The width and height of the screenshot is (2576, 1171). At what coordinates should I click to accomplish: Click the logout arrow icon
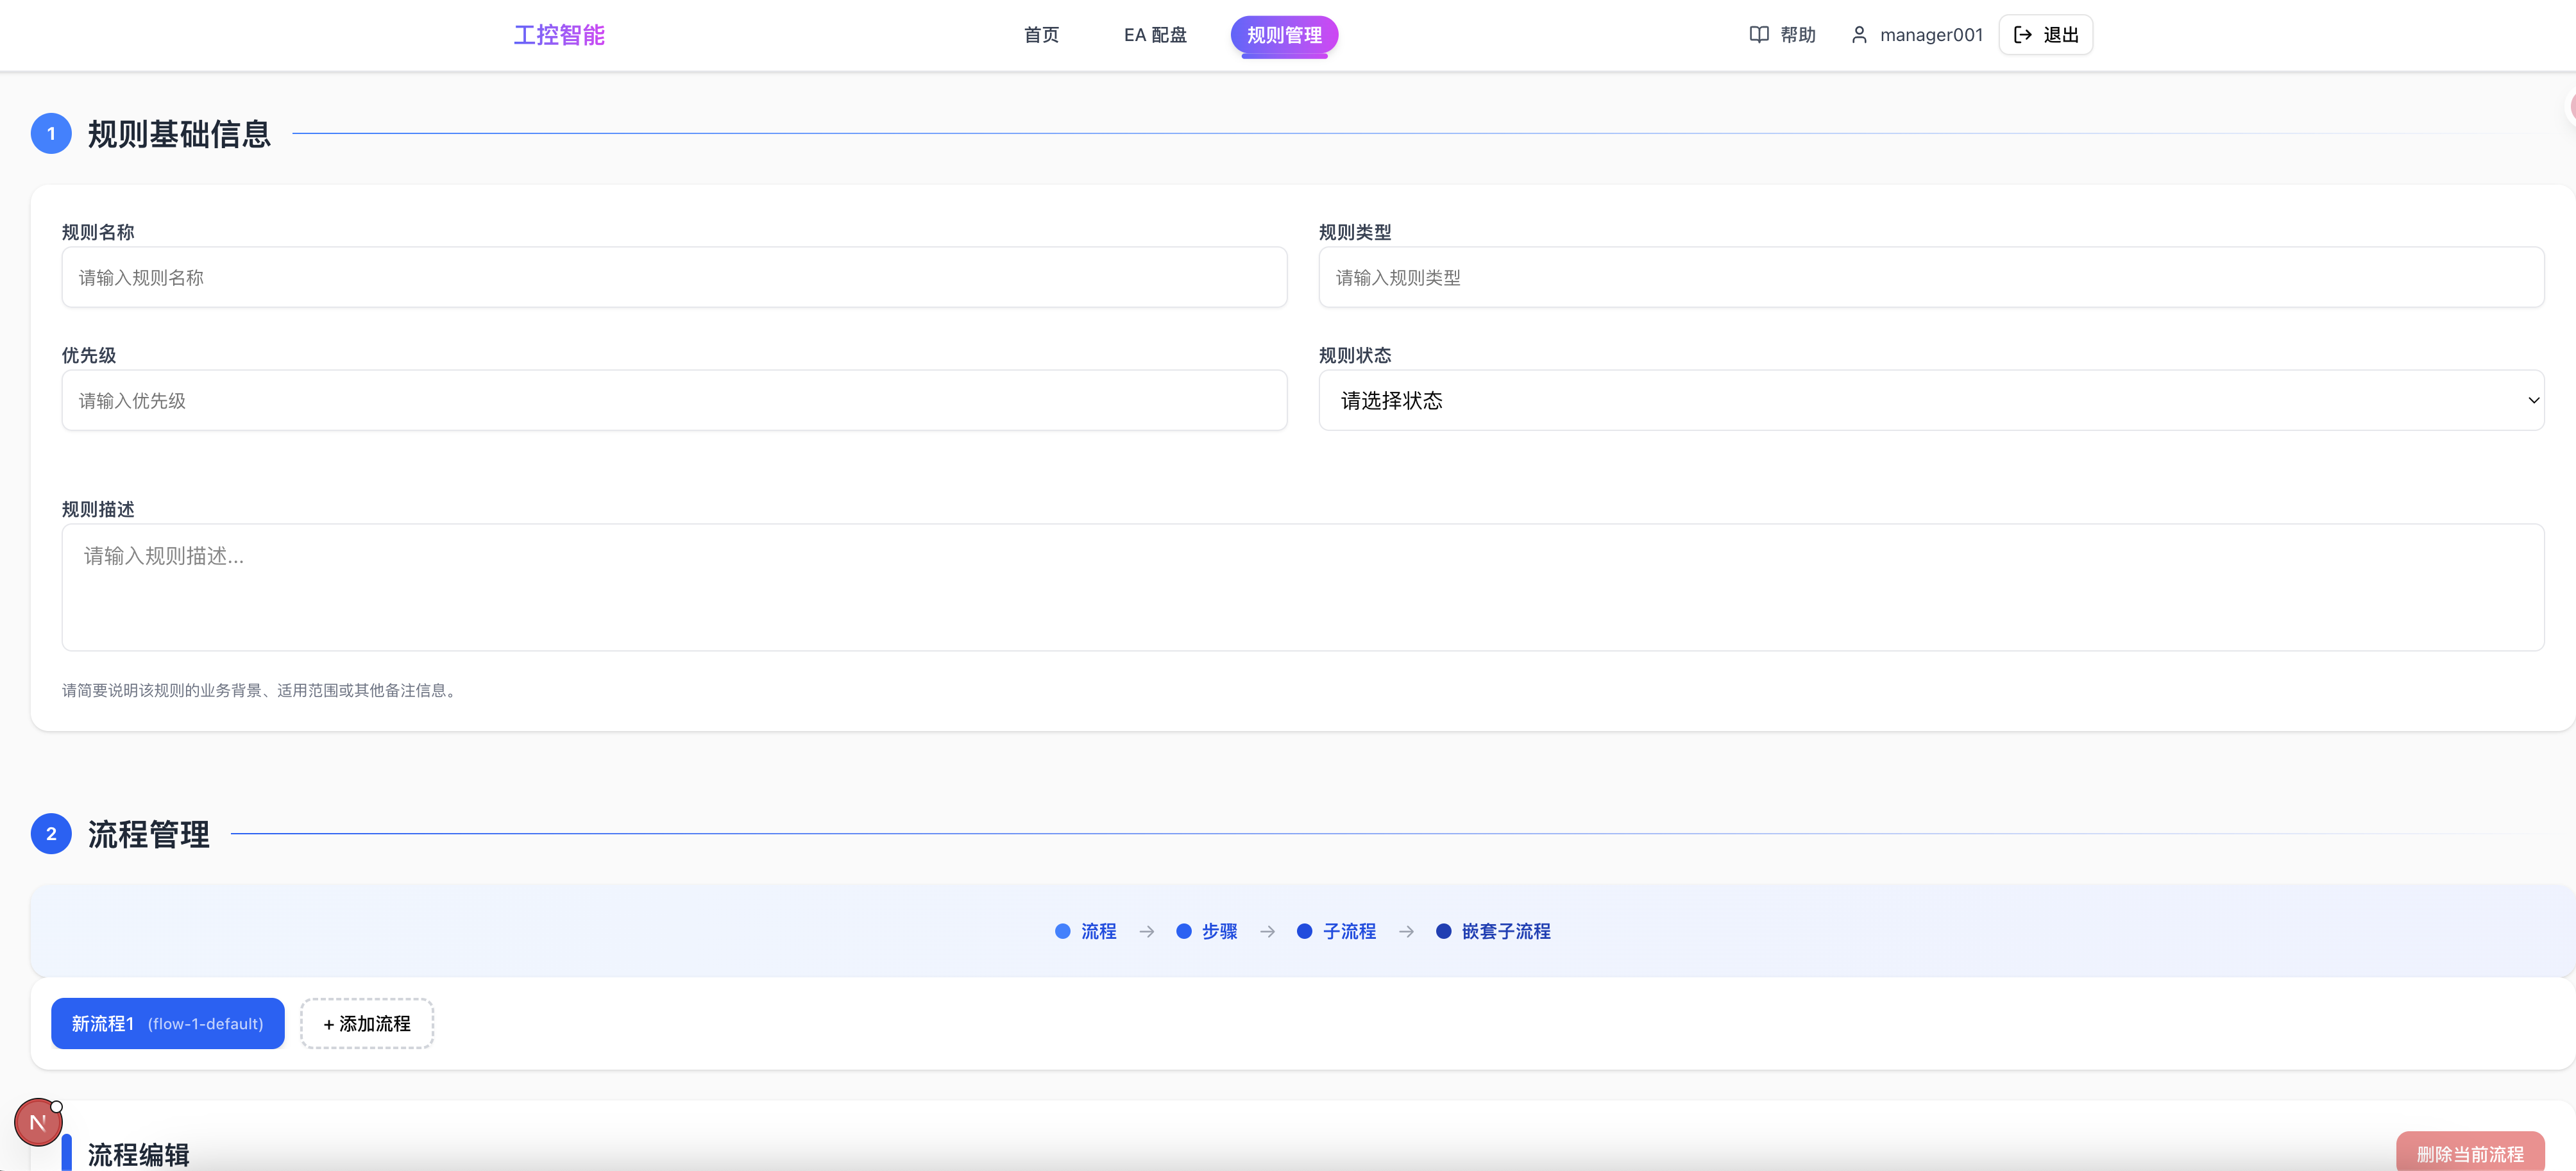point(2022,35)
